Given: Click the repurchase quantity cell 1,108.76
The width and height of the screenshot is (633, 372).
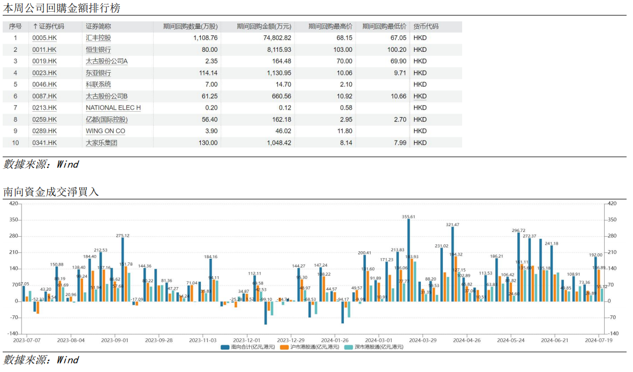Looking at the screenshot, I should [x=205, y=38].
